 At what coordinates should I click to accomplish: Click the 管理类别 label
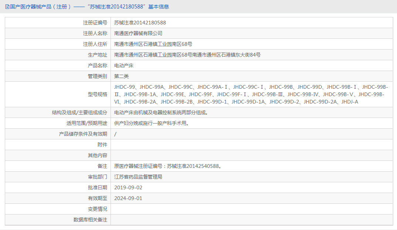[x=98, y=76]
